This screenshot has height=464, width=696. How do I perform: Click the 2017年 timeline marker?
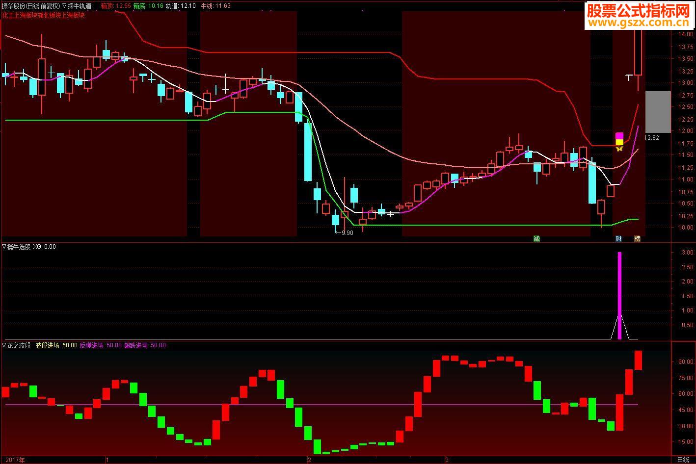click(x=15, y=460)
